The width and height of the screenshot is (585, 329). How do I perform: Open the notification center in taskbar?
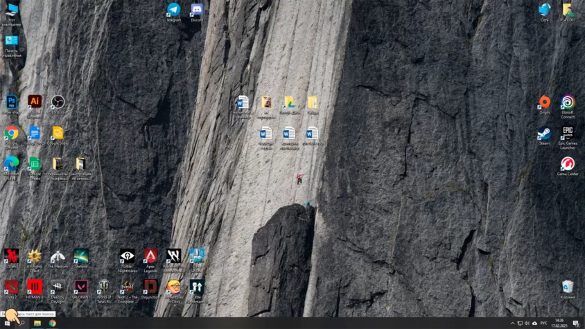click(576, 323)
